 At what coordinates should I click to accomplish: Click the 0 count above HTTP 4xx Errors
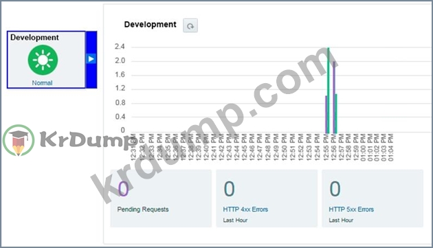(x=229, y=189)
